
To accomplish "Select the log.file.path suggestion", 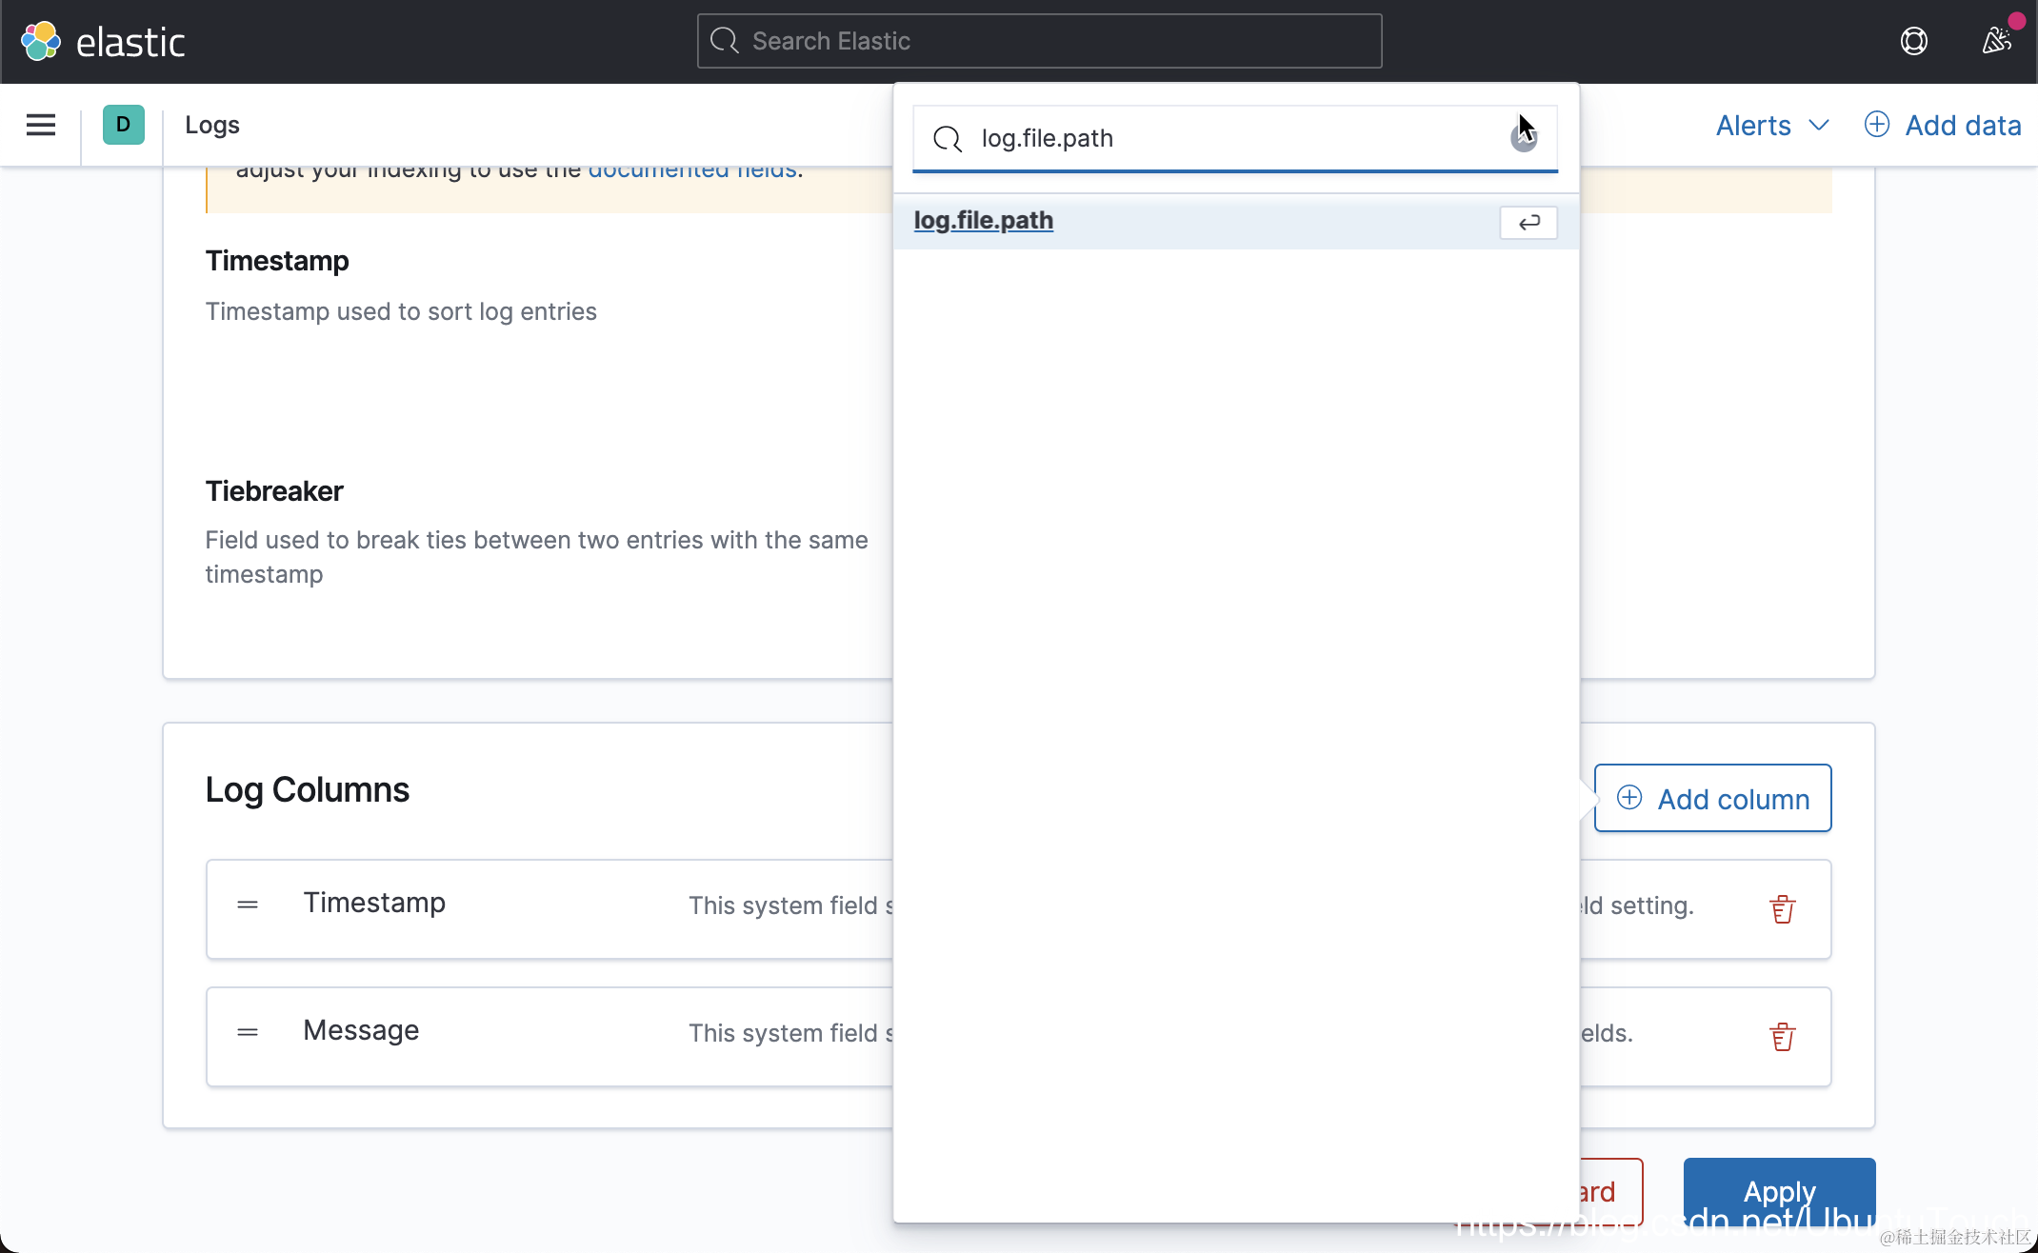I will [984, 221].
